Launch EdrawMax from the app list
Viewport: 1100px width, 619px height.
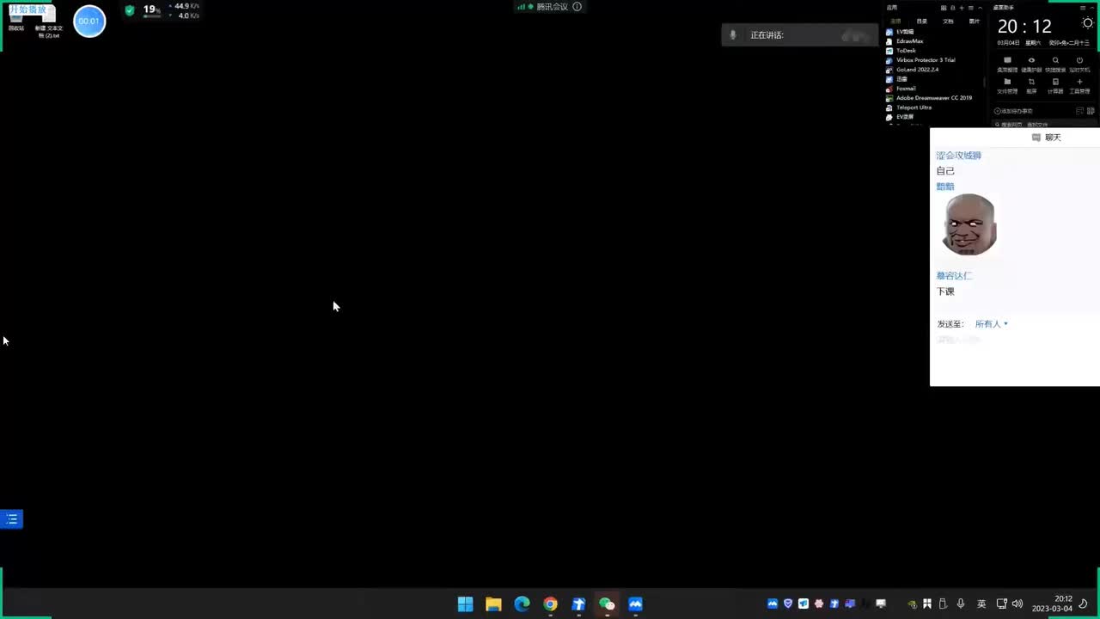[909, 41]
